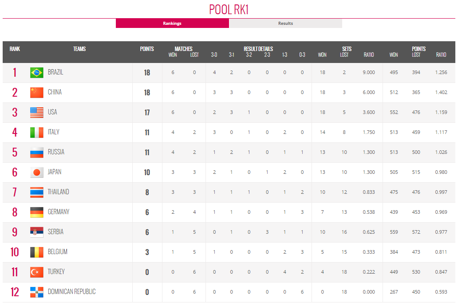Click the Serbia flag icon
This screenshot has height=306, width=458.
36,232
